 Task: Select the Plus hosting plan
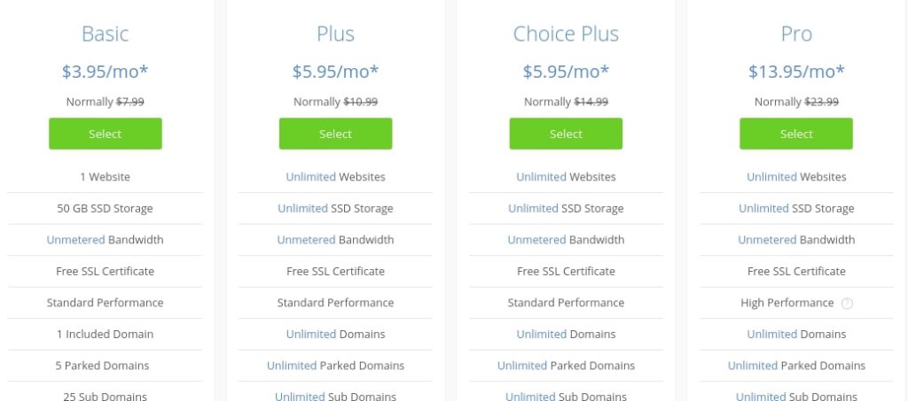coord(335,134)
